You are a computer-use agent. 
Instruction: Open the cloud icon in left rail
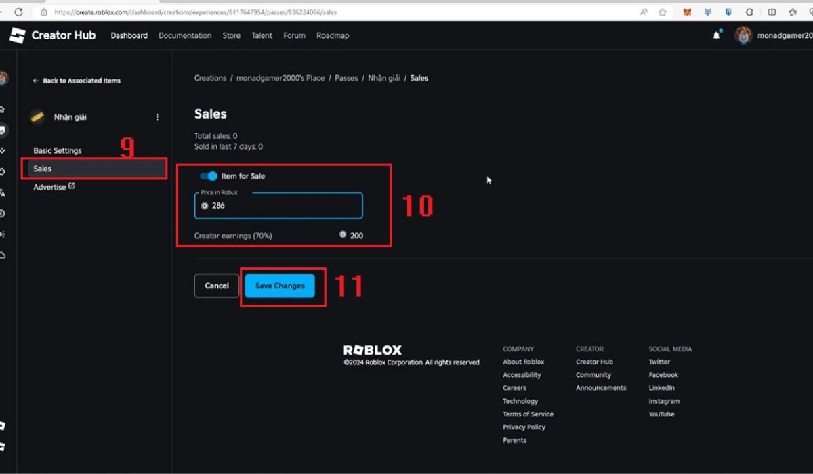(x=3, y=255)
